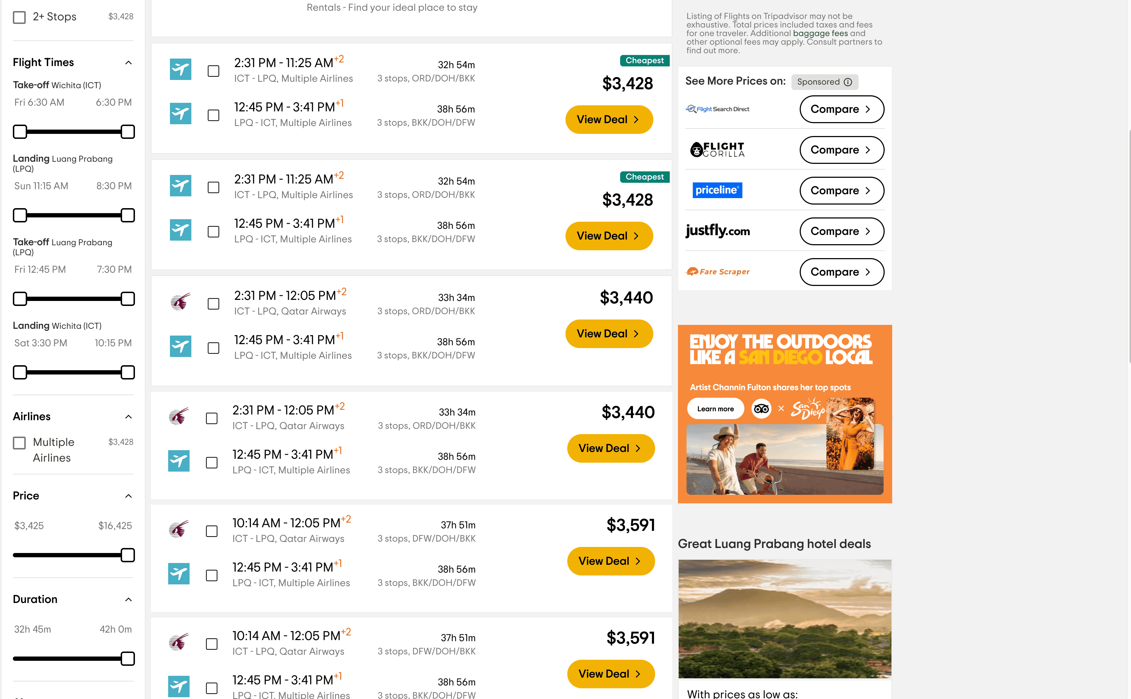Click the Fare Scraper logo

(x=717, y=272)
